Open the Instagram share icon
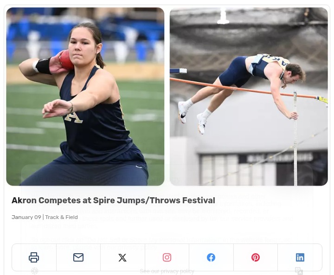334x275 pixels. [167, 257]
